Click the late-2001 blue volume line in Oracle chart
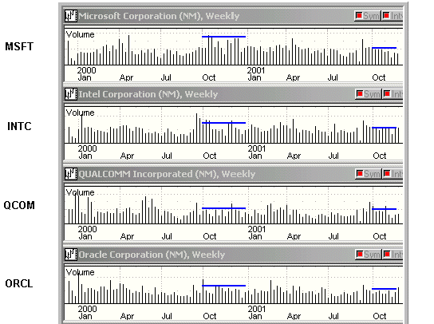The height and width of the screenshot is (324, 434). 385,289
